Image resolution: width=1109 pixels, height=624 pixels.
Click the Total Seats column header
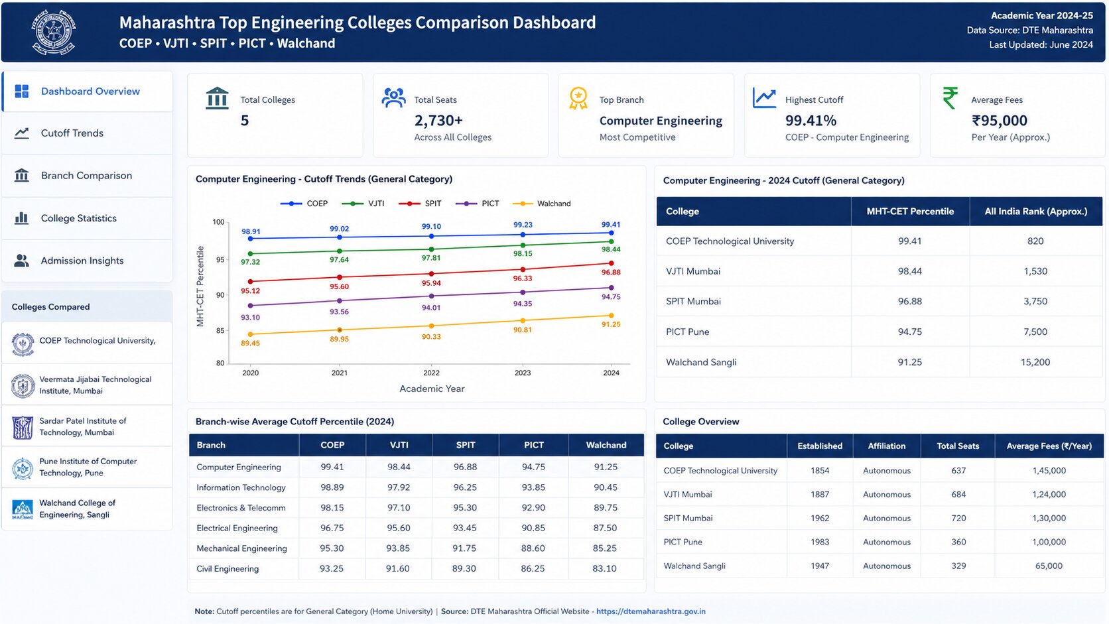958,446
